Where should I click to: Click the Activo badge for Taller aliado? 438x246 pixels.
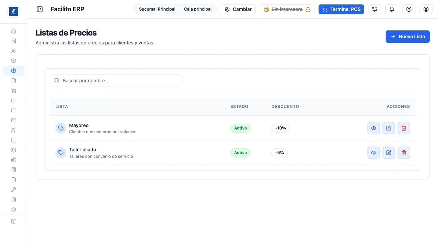[241, 153]
